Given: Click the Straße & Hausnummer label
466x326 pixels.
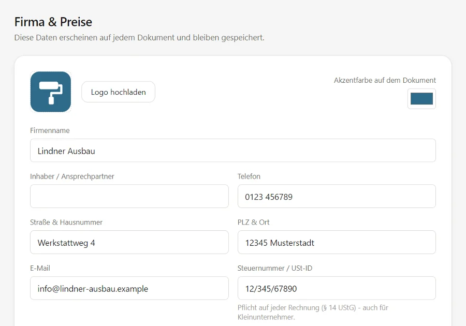Looking at the screenshot, I should (x=66, y=223).
